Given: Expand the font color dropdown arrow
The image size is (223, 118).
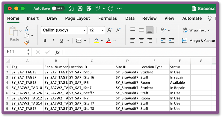Looking at the screenshot, I should 114,41.
